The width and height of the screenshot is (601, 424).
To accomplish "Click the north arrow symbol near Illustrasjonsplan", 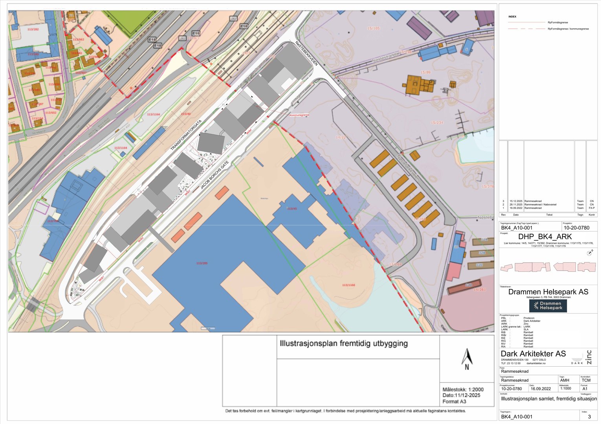I will (x=467, y=358).
